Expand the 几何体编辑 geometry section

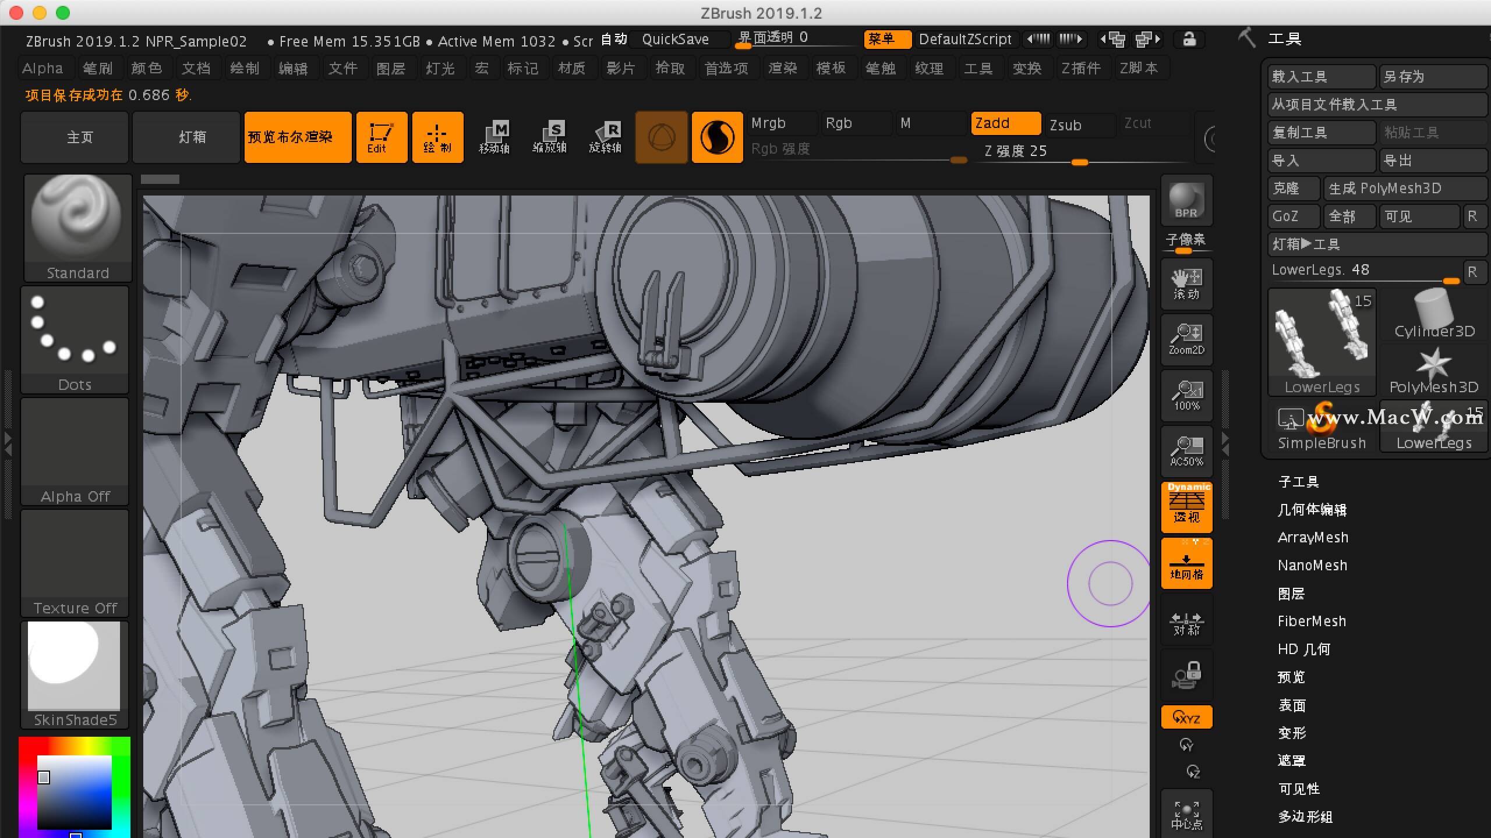[1312, 510]
